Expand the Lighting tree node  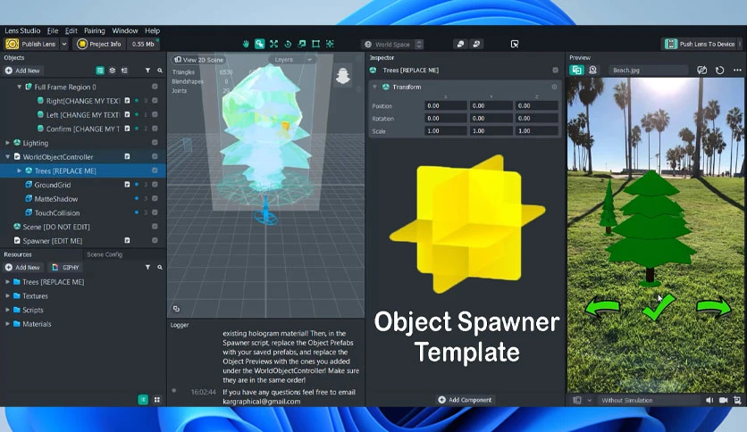pos(7,142)
